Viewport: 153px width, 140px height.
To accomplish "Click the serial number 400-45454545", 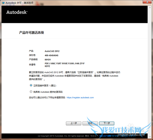I will click(x=51, y=55).
